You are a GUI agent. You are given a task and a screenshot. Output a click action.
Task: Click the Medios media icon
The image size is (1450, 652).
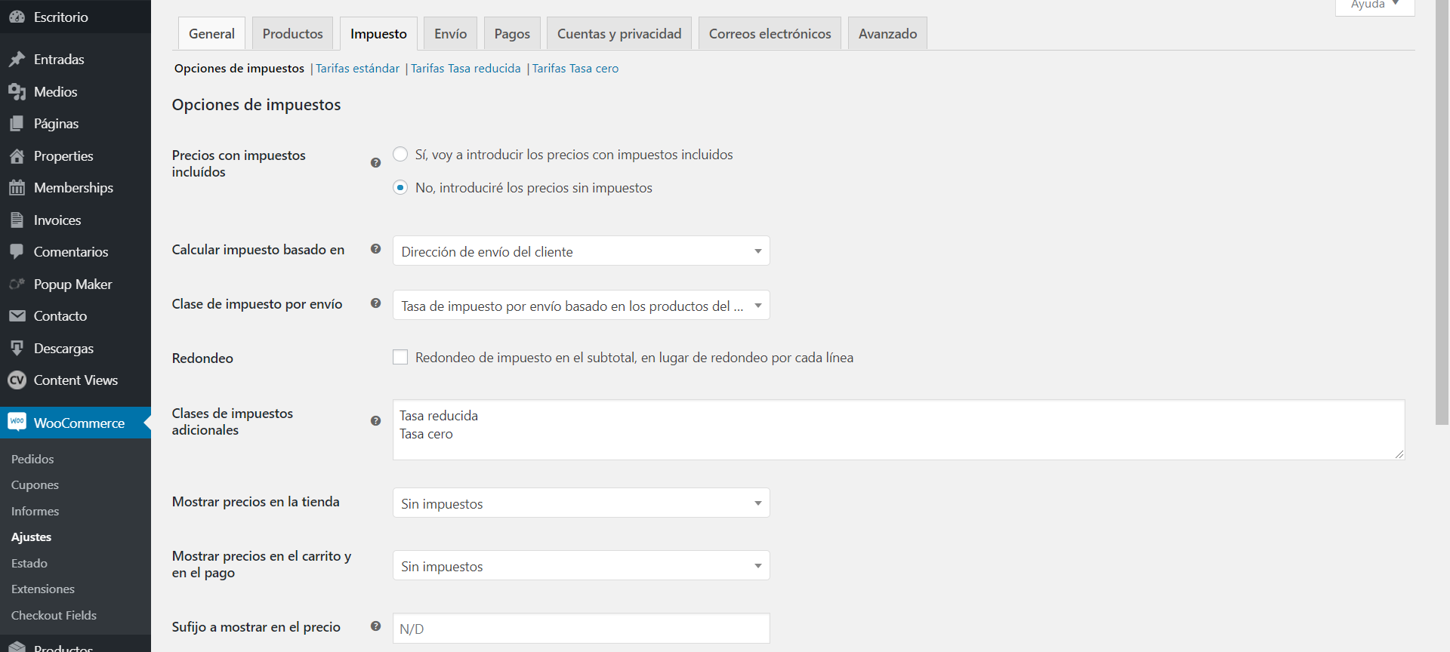(17, 92)
